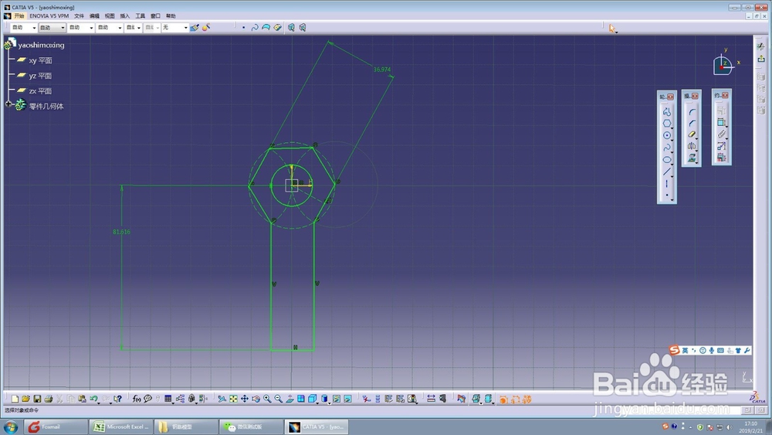Select the Hexagon shape tool
This screenshot has height=435, width=772.
(667, 124)
